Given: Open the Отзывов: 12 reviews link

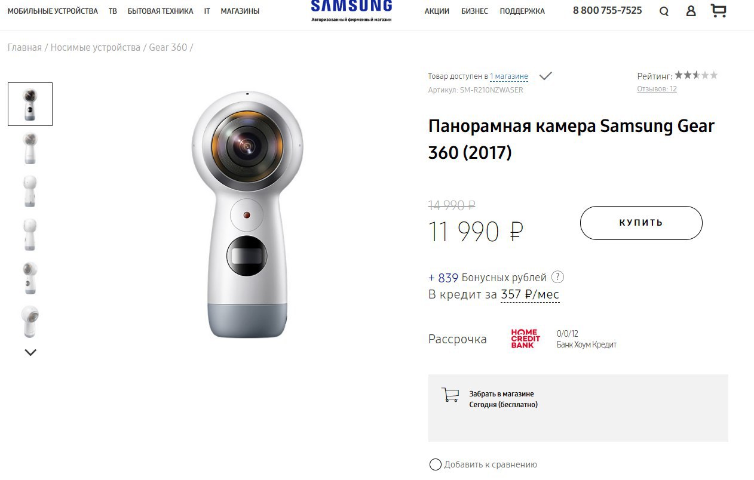Looking at the screenshot, I should point(657,89).
